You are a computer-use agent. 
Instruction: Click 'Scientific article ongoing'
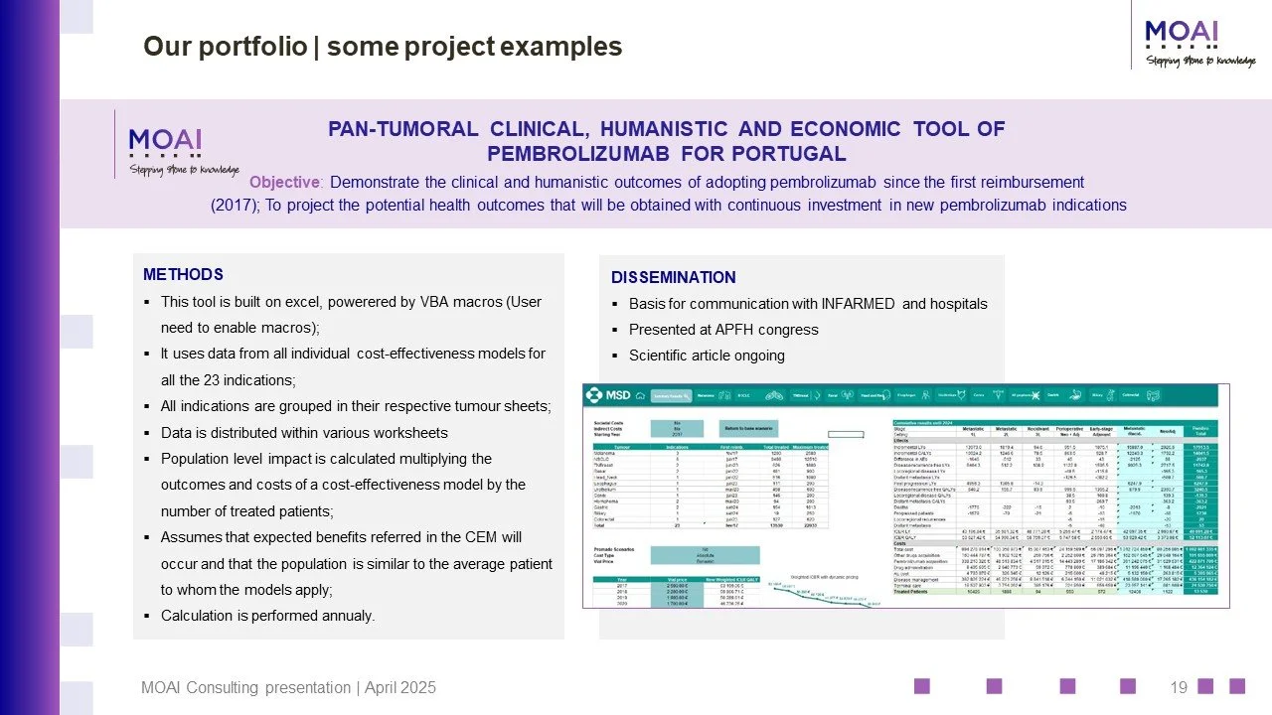coord(707,356)
